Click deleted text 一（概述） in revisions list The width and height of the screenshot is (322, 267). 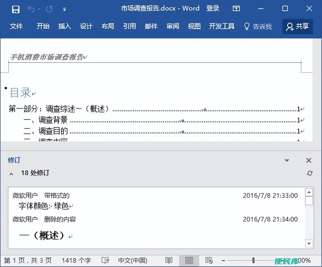[42, 235]
